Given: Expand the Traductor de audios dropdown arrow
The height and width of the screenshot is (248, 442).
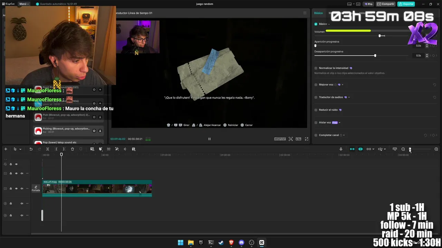Looking at the screenshot, I should [x=349, y=97].
